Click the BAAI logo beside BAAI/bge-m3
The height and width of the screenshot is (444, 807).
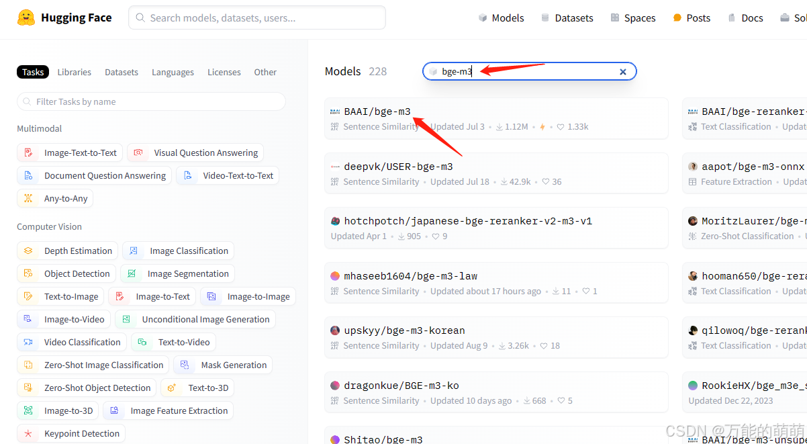(x=335, y=112)
